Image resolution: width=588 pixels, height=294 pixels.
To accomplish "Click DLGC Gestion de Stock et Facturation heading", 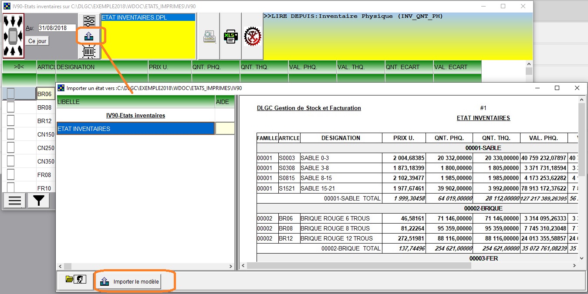I will pyautogui.click(x=309, y=108).
